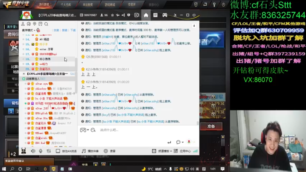Open the audio mixer sliders icon
Viewport: 306px width, 172px height.
pyautogui.click(x=49, y=151)
